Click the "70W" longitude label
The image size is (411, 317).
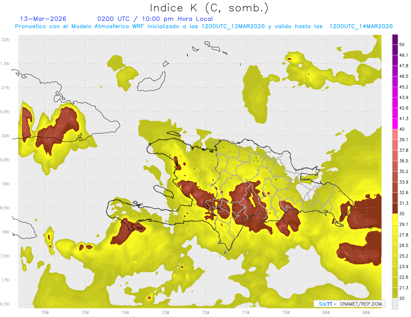click(286, 312)
